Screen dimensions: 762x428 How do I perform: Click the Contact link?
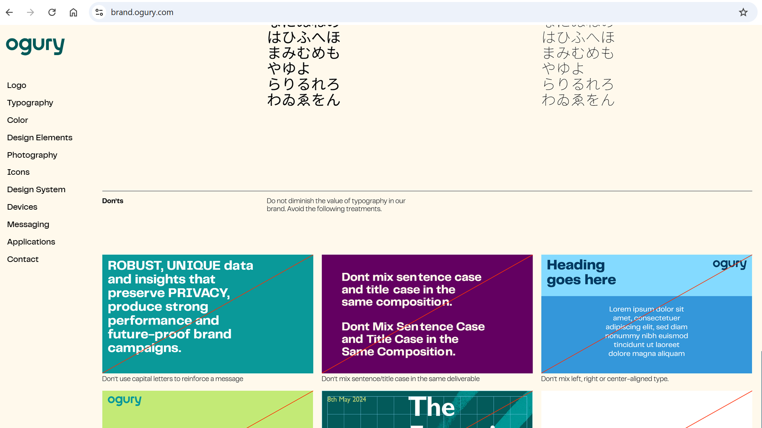(23, 259)
